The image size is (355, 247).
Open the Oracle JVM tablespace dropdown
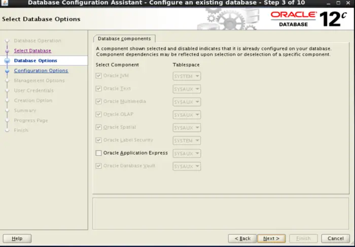coord(187,76)
